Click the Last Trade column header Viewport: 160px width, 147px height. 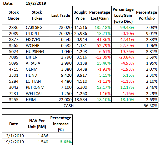click(61, 15)
